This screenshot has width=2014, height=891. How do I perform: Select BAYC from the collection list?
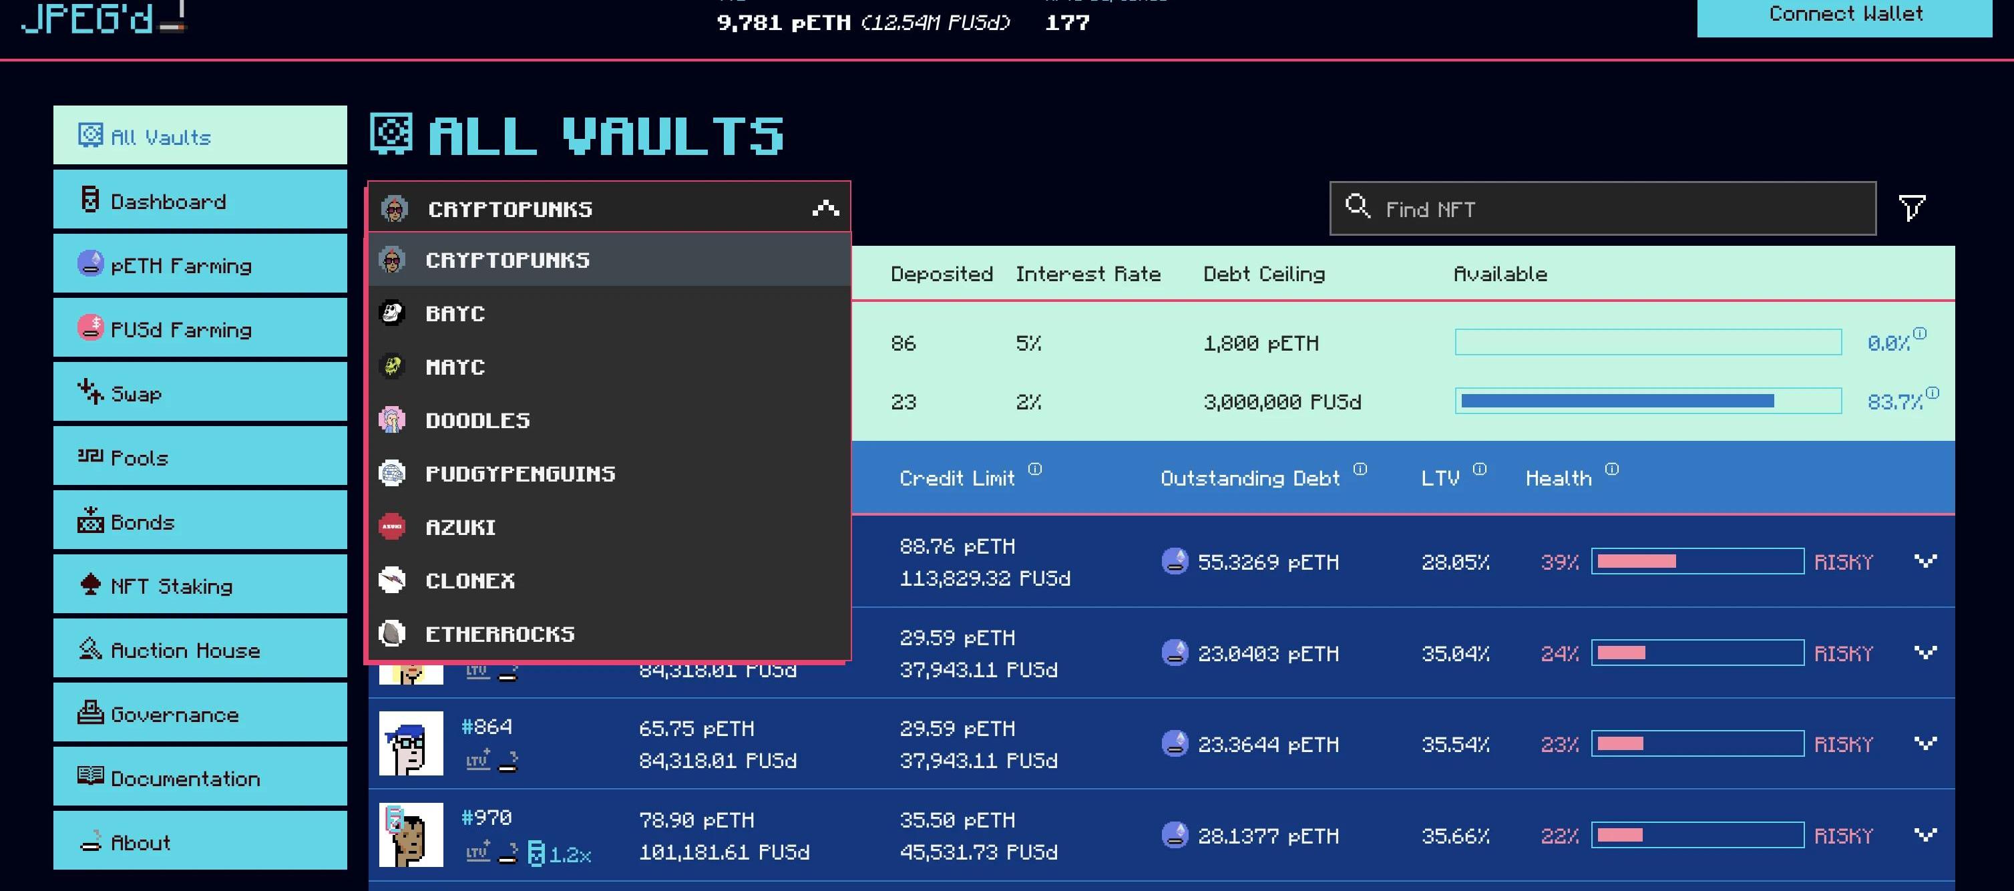[610, 313]
